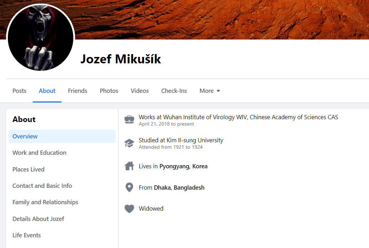Open Details About Jozef section
This screenshot has height=248, width=369.
tap(38, 219)
